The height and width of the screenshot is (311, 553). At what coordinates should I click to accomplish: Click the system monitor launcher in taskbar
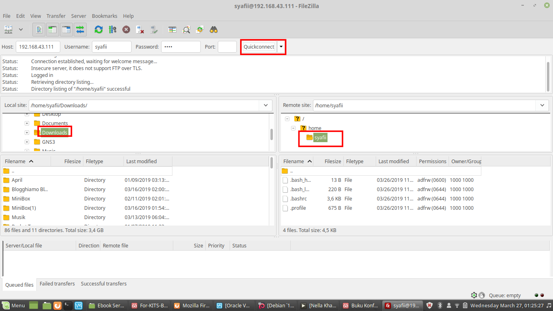pos(79,305)
